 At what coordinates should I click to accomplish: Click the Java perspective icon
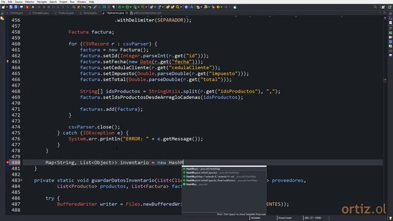pyautogui.click(x=389, y=7)
